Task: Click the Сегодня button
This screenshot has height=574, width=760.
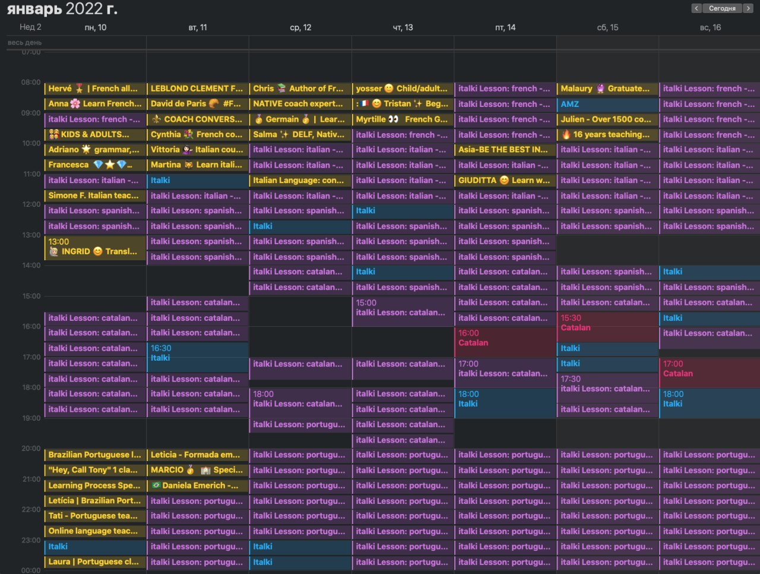Action: (722, 8)
